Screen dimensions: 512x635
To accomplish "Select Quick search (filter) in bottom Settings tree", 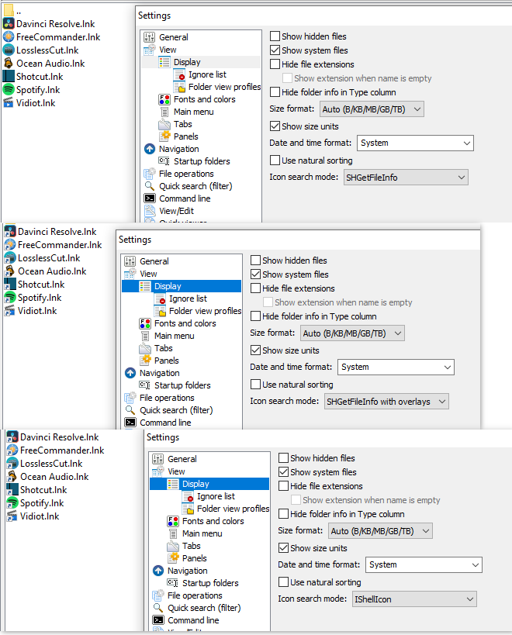I will pos(204,608).
